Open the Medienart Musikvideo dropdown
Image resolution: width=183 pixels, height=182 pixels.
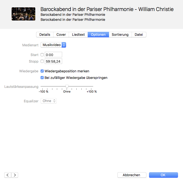tap(53, 45)
